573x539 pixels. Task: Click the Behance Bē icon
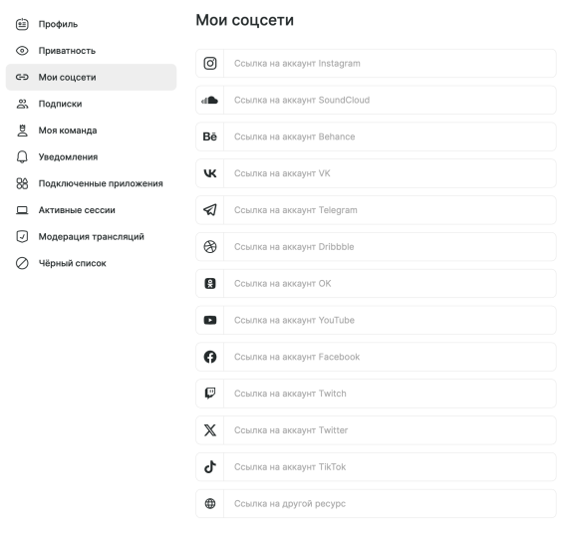[x=209, y=136]
